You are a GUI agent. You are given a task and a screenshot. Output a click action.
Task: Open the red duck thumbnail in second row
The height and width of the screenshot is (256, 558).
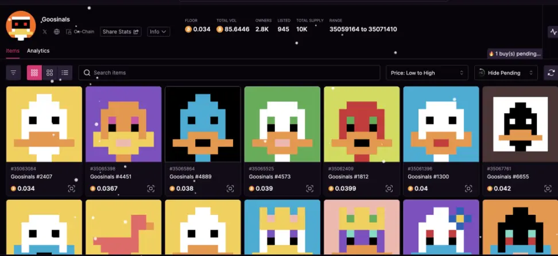point(123,227)
